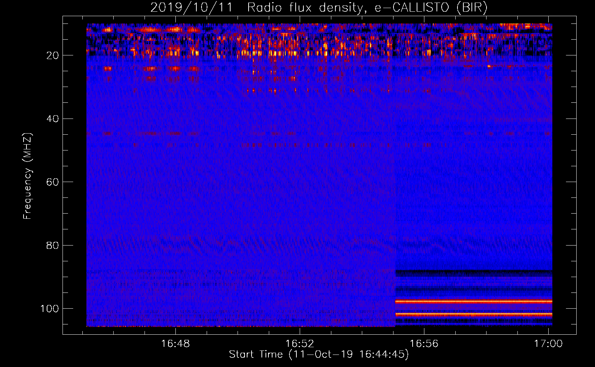
Task: Click the faint red line near 45 MHz on left
Action: [x=107, y=134]
